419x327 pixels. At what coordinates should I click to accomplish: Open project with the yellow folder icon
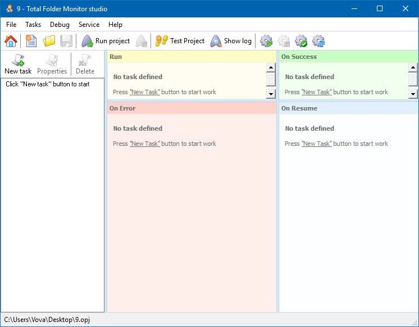coord(49,41)
